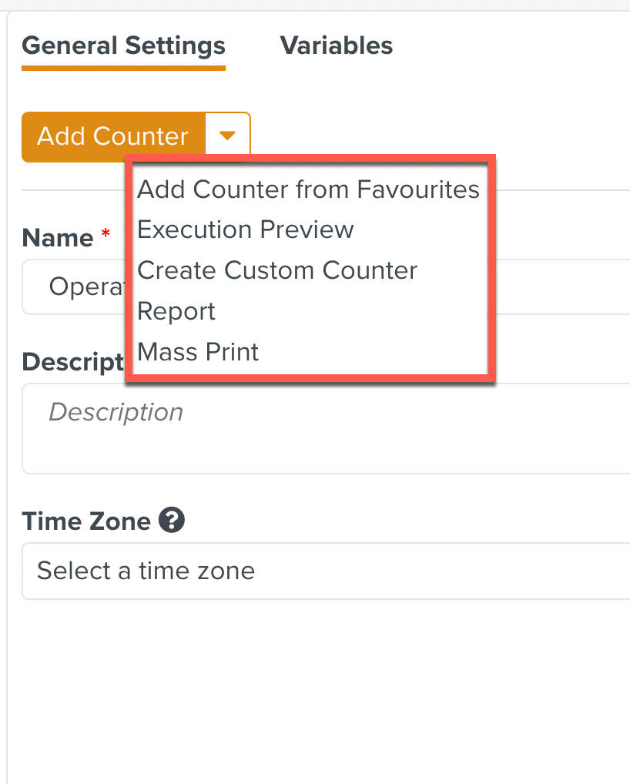Click the red required asterisk by Name
Viewport: 630px width, 784px height.
[106, 235]
